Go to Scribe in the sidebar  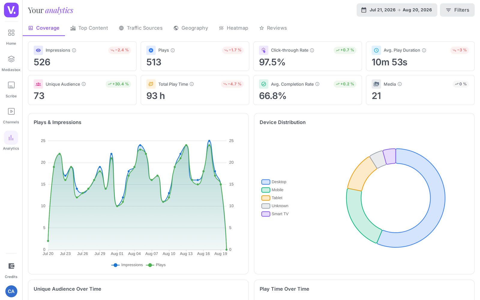coord(11,85)
